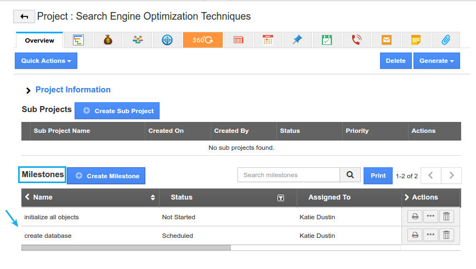Click the Create Sub Project button
The image size is (476, 269).
coord(117,110)
